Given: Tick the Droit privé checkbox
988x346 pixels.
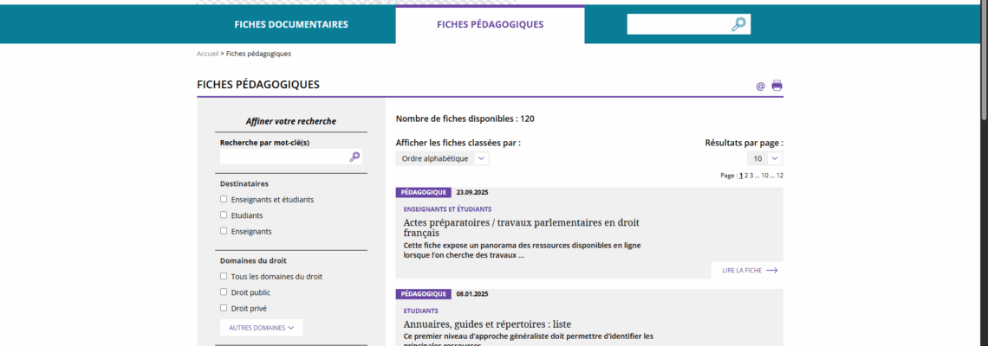Looking at the screenshot, I should tap(224, 308).
